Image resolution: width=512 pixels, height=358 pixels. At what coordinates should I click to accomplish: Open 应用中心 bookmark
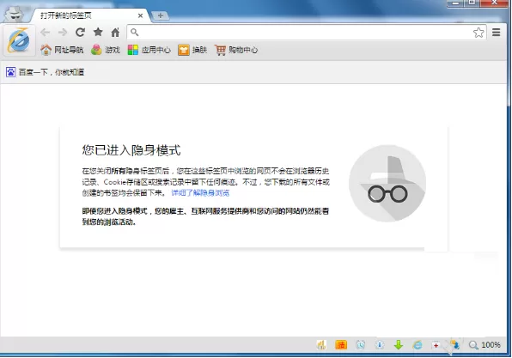149,50
